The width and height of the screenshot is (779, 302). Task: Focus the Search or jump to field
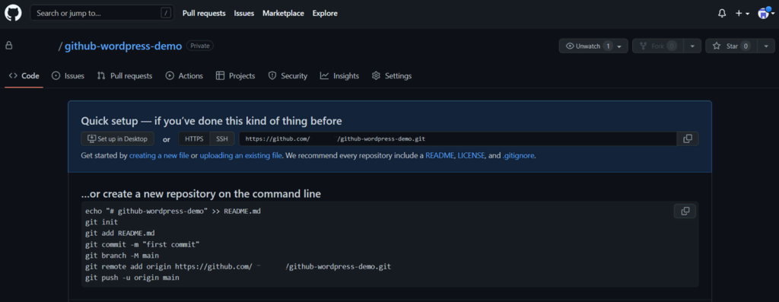pyautogui.click(x=103, y=14)
